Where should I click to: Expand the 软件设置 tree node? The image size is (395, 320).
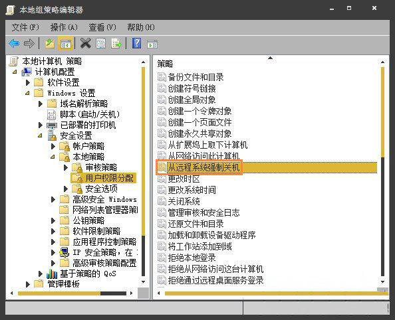click(x=28, y=82)
